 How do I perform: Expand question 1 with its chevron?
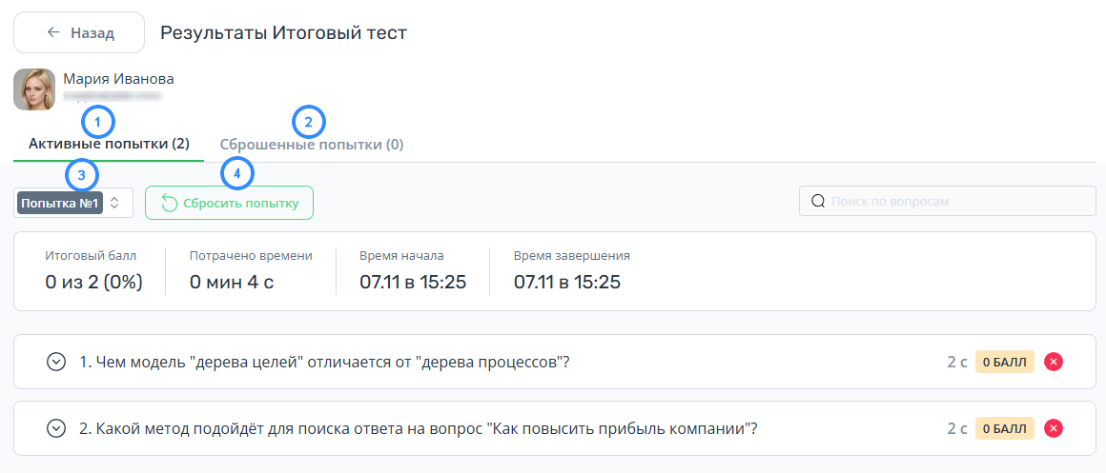pos(55,362)
